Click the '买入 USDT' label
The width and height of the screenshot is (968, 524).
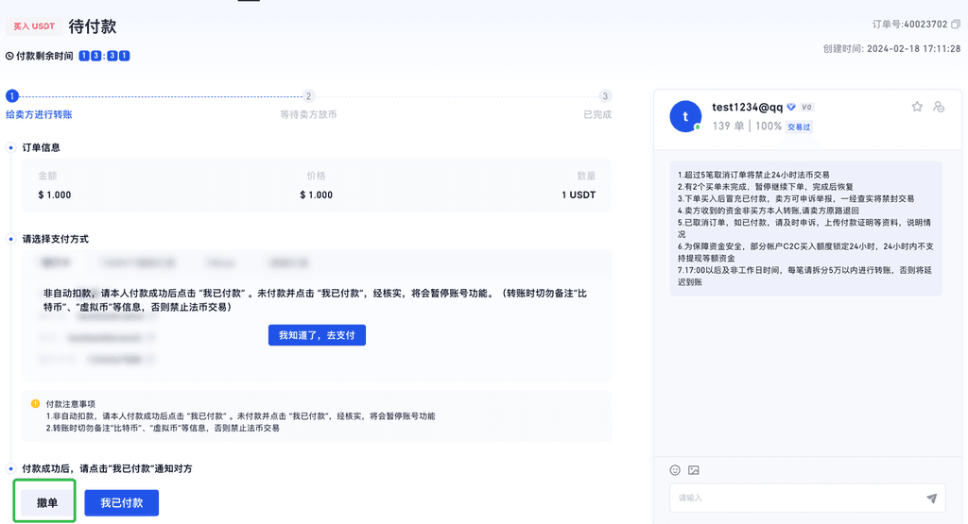coord(34,26)
